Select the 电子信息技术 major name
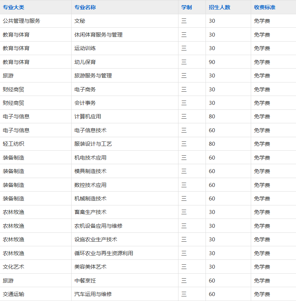296x301 pixels. click(x=90, y=130)
